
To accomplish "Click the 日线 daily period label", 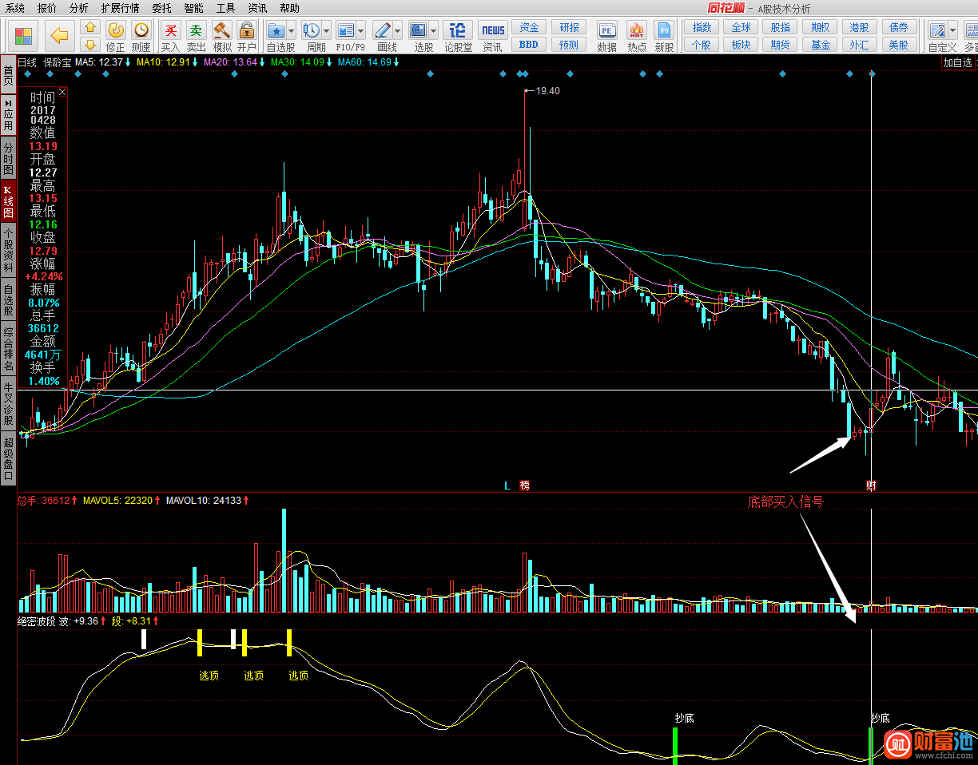I will (27, 61).
